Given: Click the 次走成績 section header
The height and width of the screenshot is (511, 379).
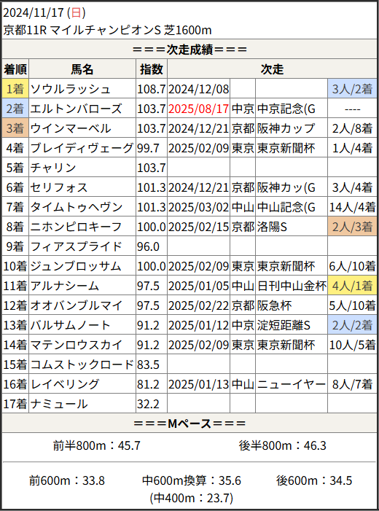Looking at the screenshot, I should pyautogui.click(x=189, y=50).
